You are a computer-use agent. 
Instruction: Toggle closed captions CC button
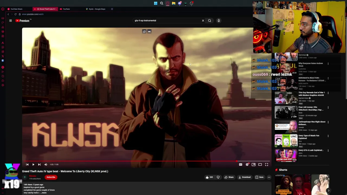(240, 164)
